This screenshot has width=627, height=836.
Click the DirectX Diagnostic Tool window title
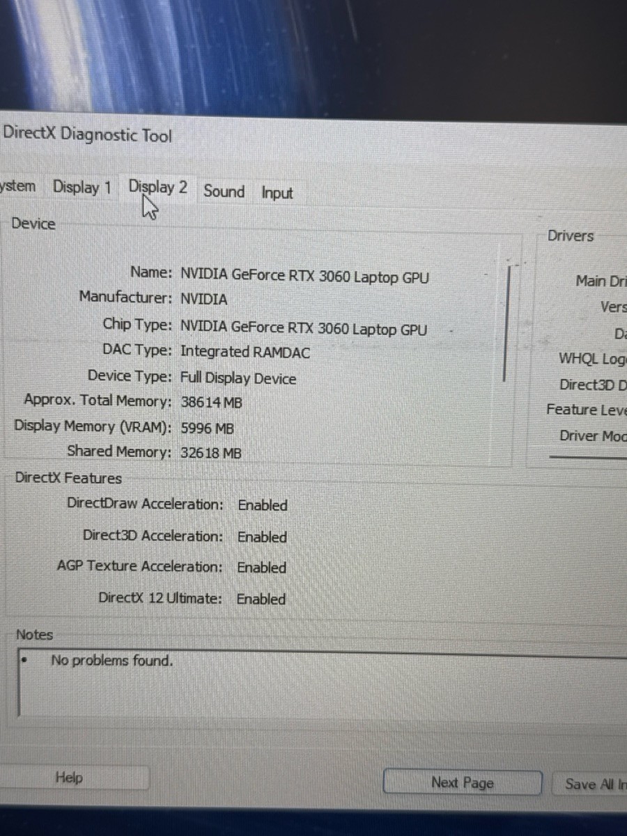87,134
